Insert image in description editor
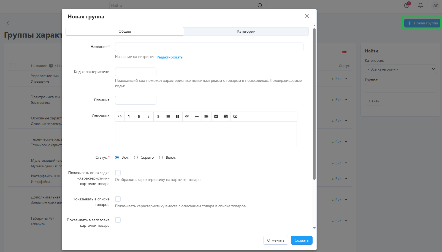The height and width of the screenshot is (252, 442). click(226, 116)
